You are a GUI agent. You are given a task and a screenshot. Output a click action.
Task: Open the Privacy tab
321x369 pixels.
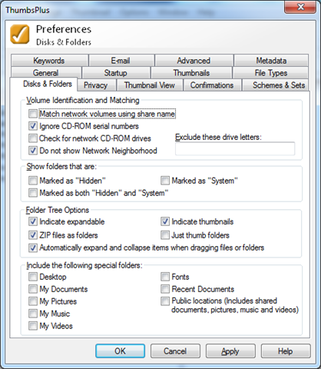coord(96,85)
